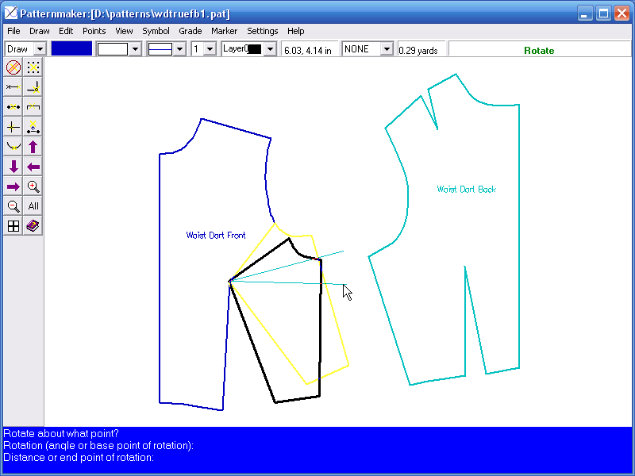Image resolution: width=635 pixels, height=476 pixels.
Task: Expand the Draw mode dropdown
Action: coord(40,49)
